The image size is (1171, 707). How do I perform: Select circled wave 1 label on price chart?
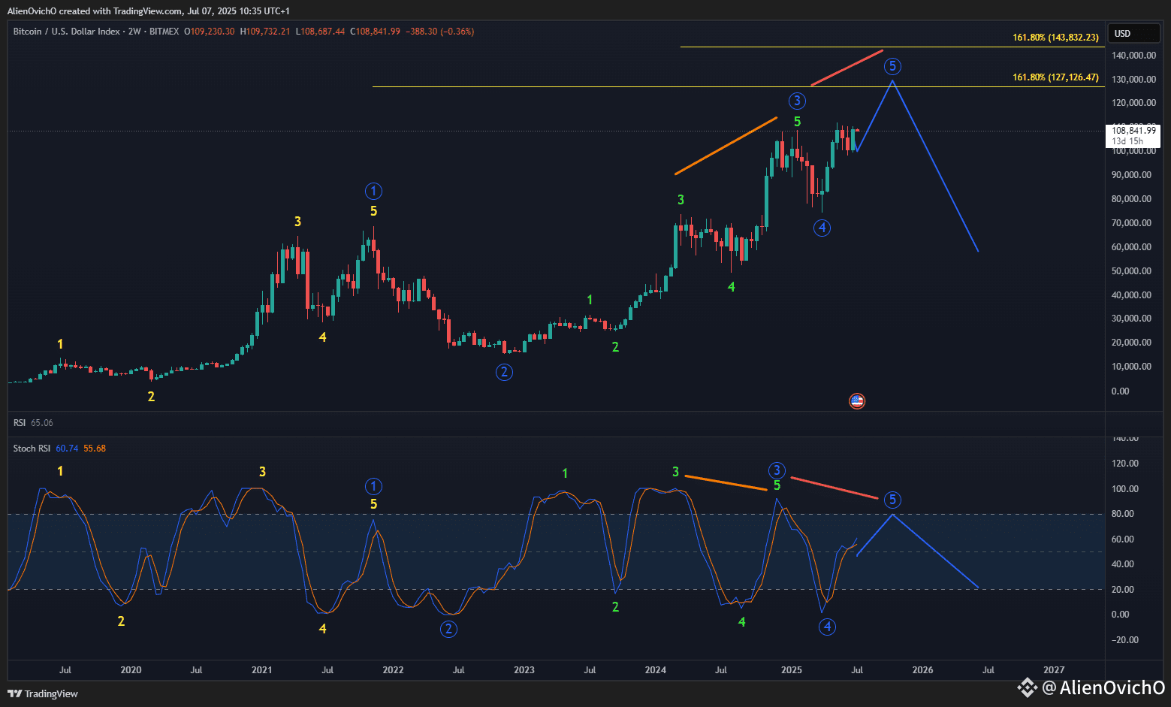(x=373, y=191)
